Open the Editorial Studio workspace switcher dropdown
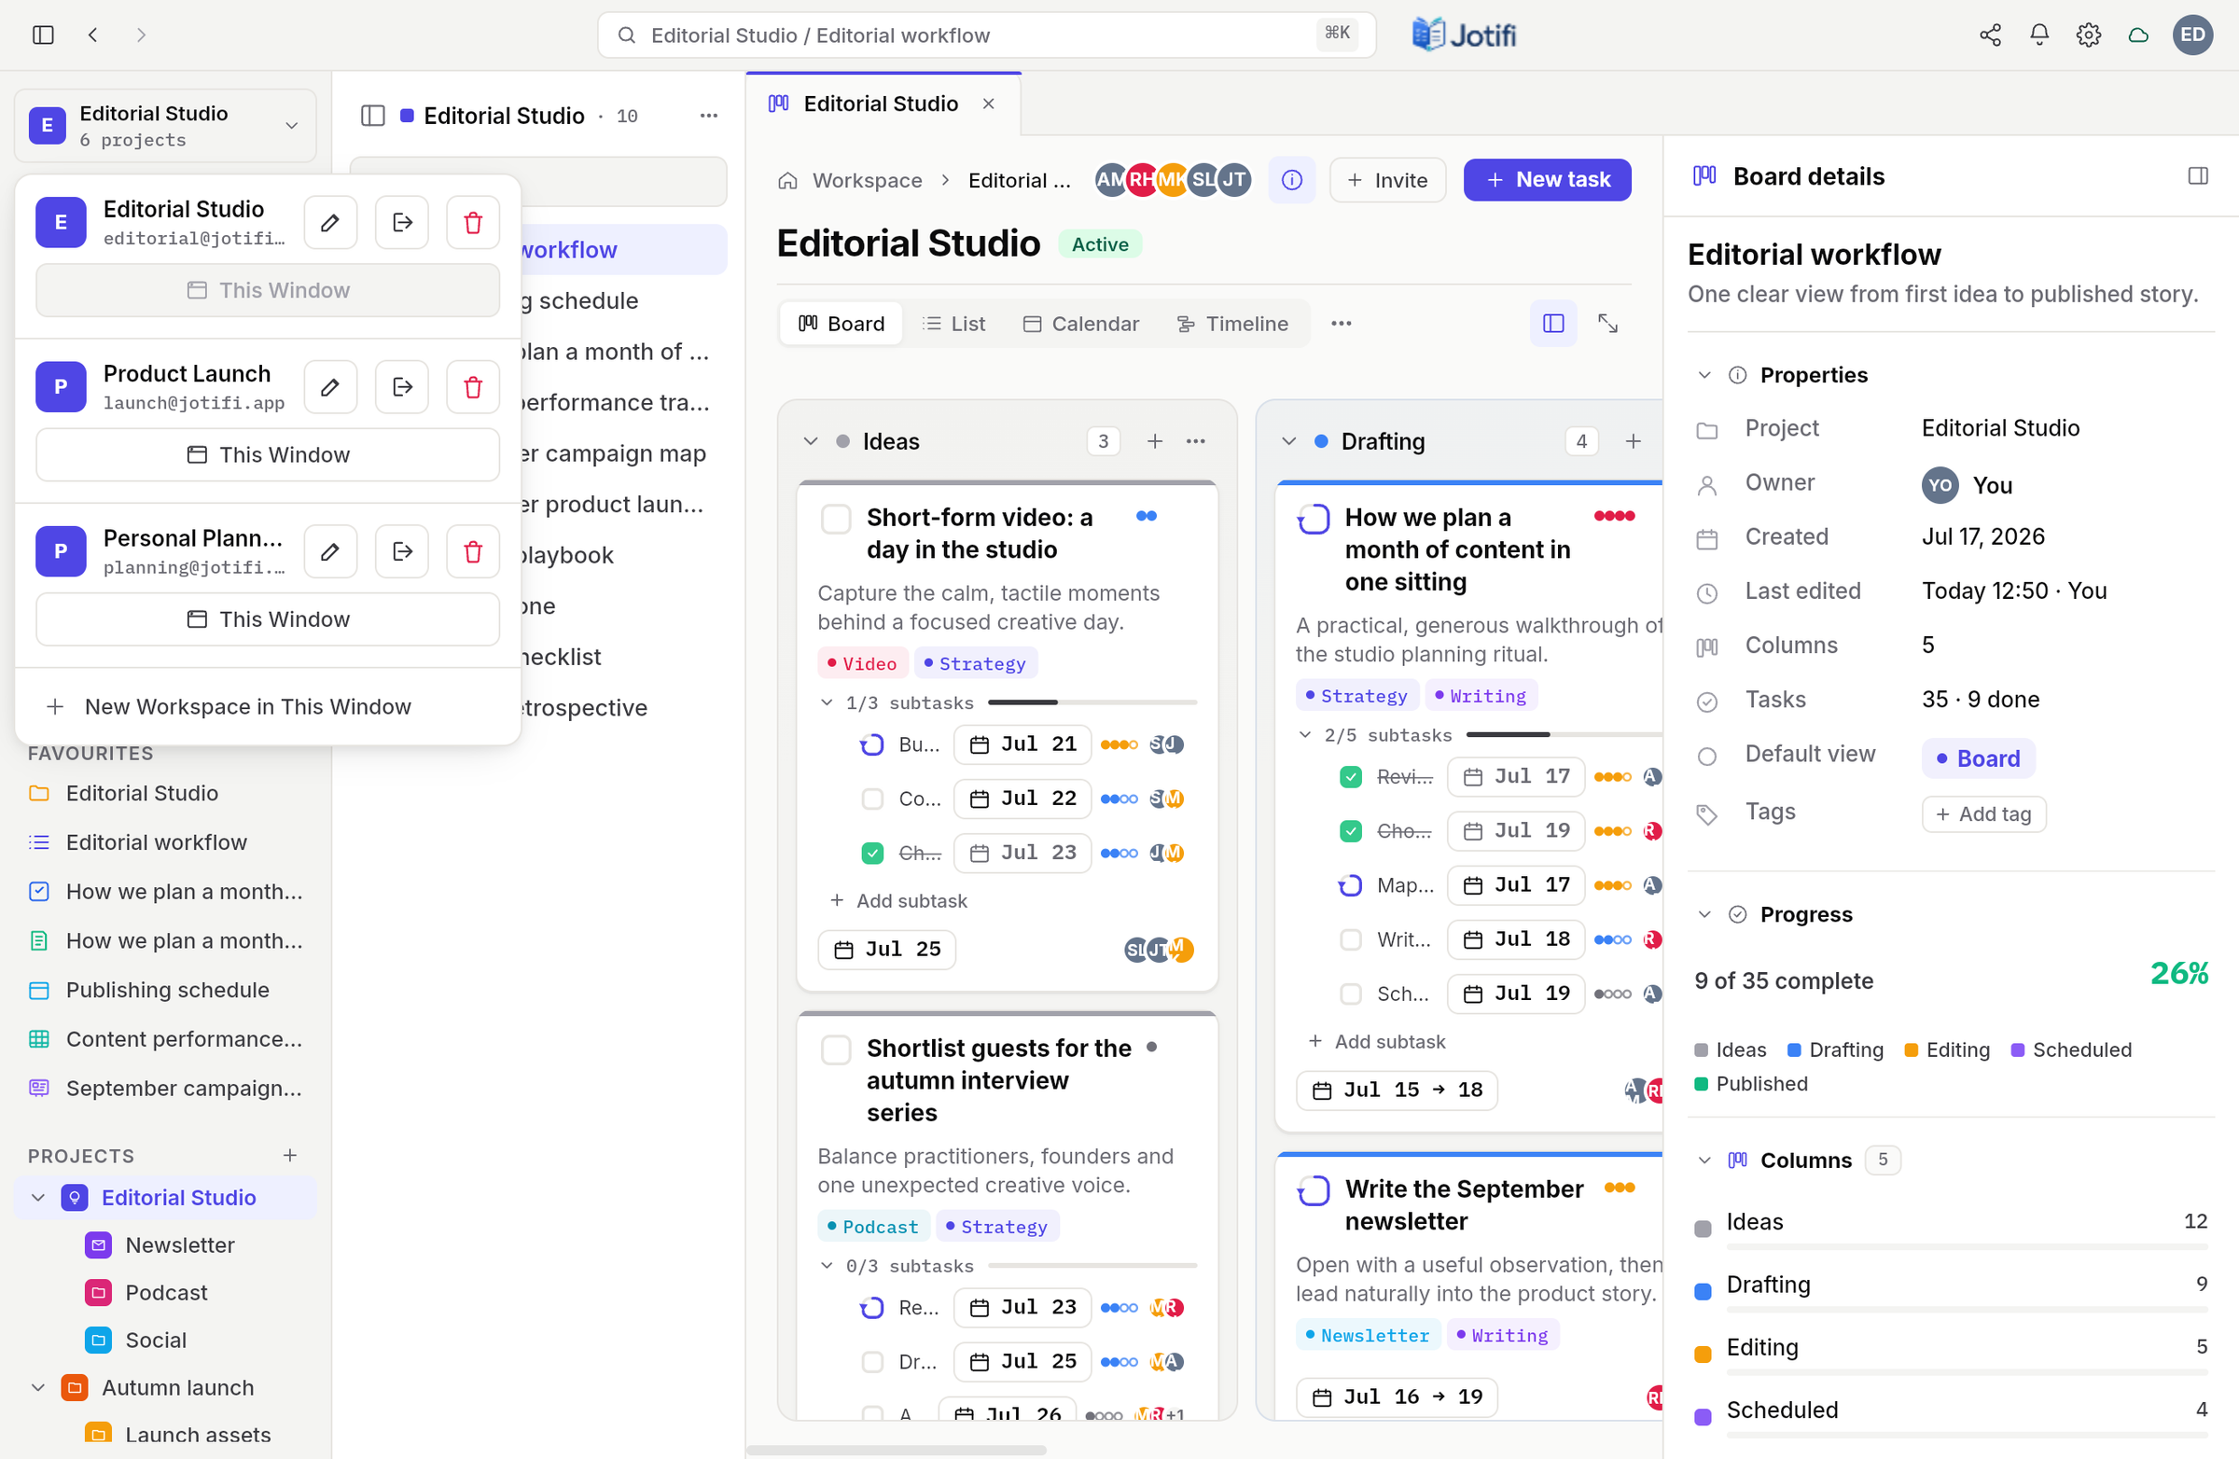 coord(165,125)
